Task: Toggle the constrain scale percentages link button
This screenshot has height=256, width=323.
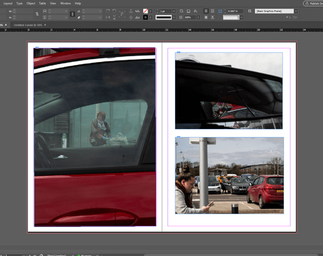Action: click(72, 14)
